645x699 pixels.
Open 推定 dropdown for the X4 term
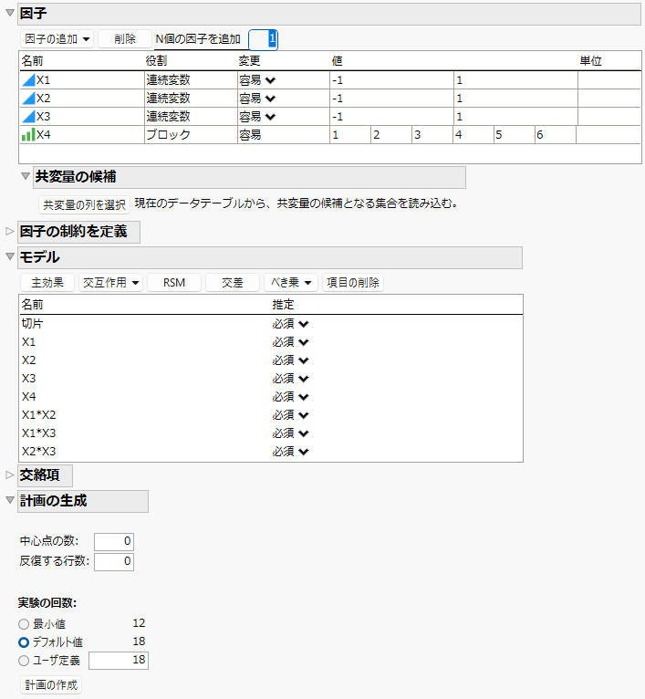[x=304, y=397]
